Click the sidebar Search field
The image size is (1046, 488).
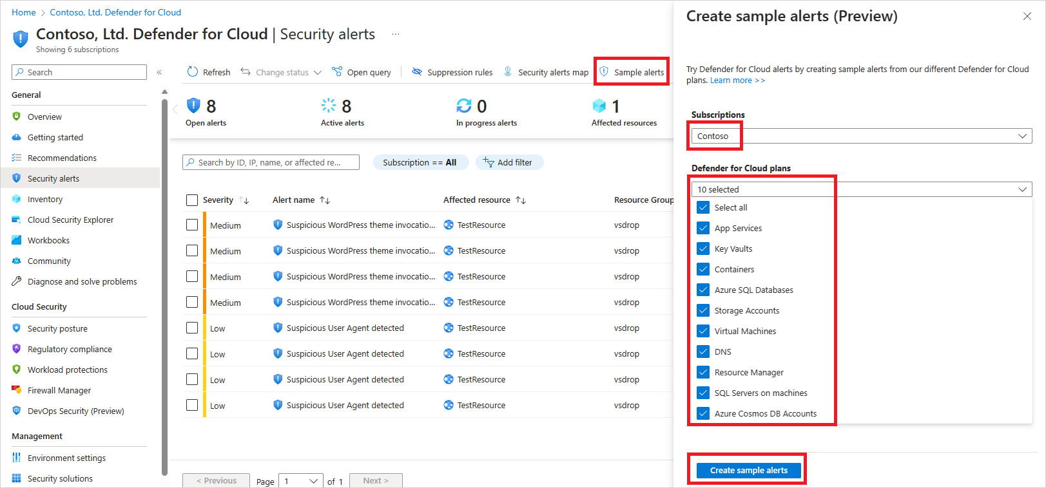(x=79, y=72)
